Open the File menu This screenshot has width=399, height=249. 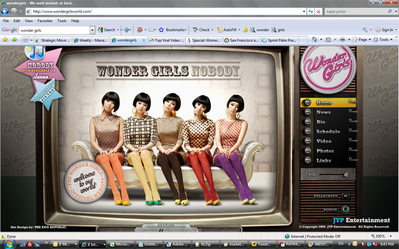point(6,21)
